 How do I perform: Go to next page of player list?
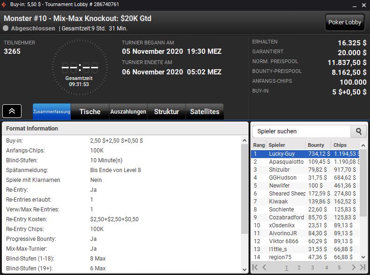click(x=354, y=268)
